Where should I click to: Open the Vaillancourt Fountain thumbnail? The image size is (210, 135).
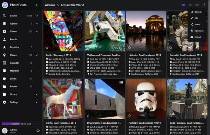[x=105, y=31]
